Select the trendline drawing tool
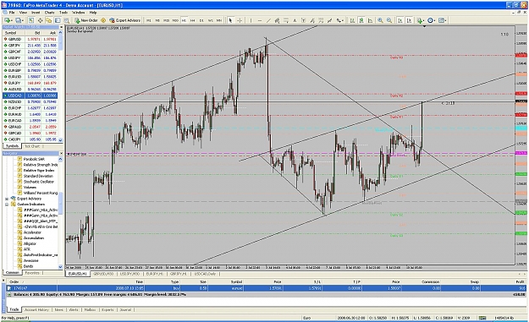The height and width of the screenshot is (322, 529). point(268,20)
